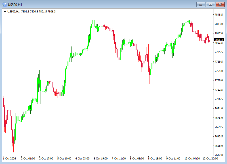
Task: Click the 7754.0 price axis label
Action: click(x=219, y=71)
